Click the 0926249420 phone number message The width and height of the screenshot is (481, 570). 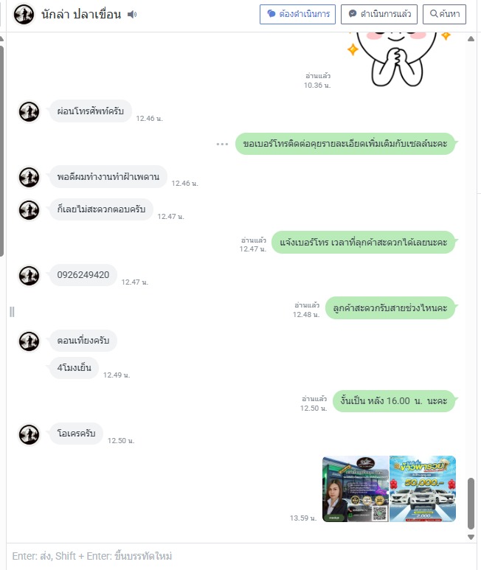[x=83, y=275]
